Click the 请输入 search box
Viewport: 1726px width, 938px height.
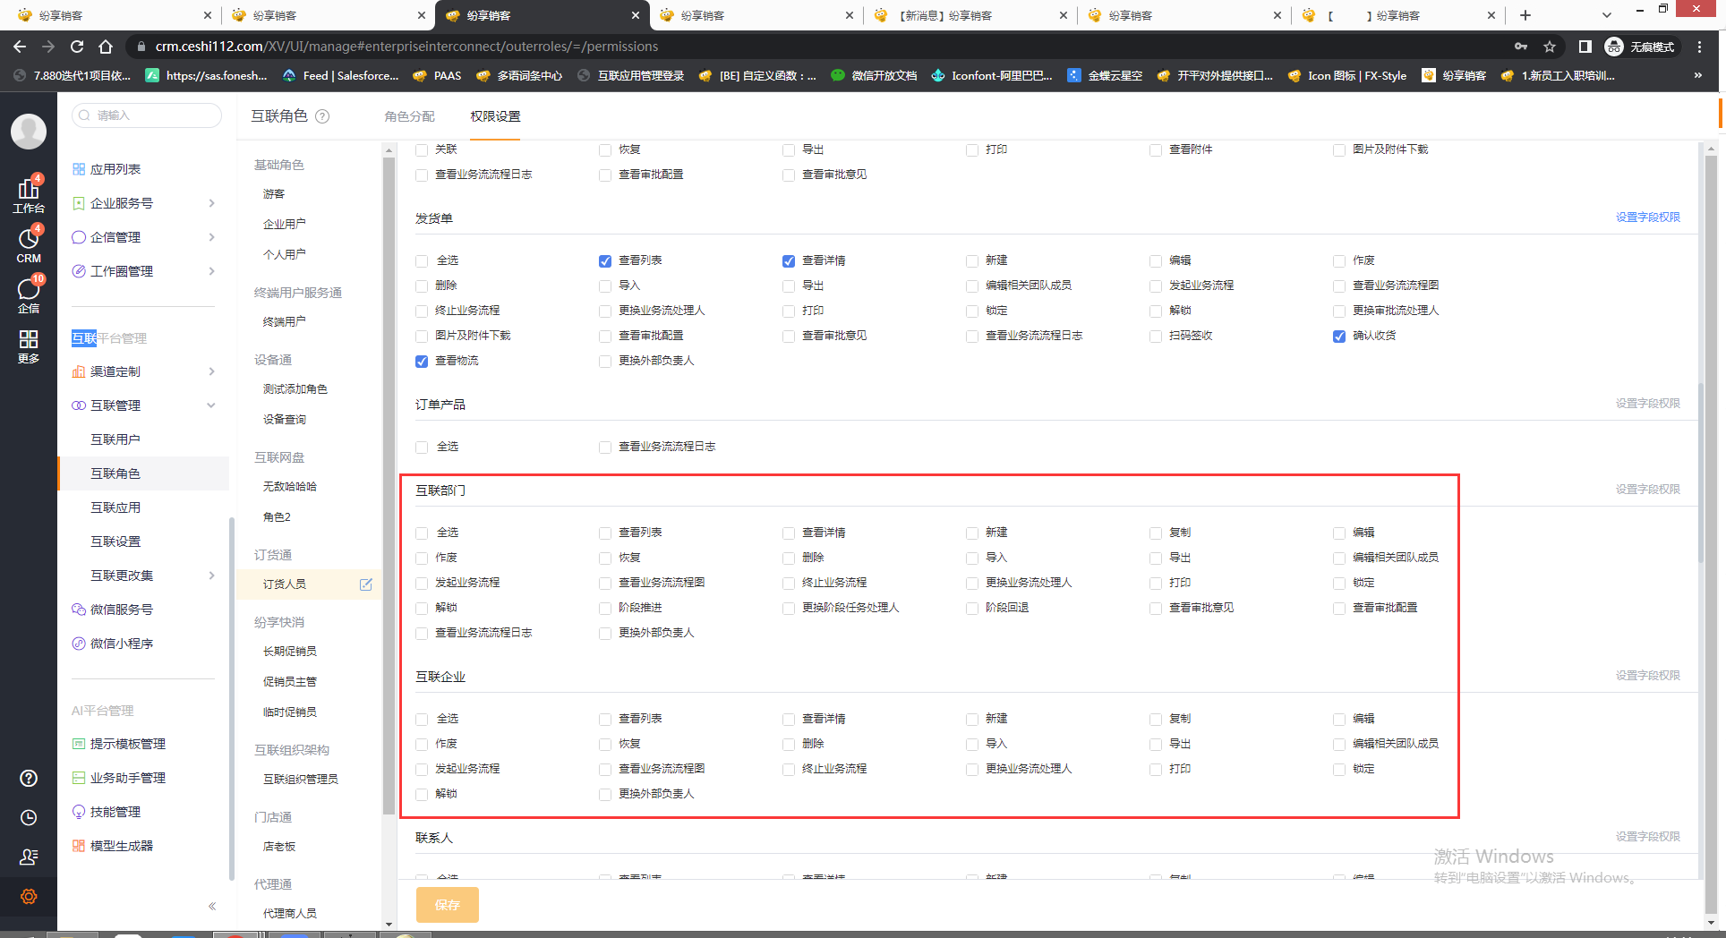[x=146, y=115]
